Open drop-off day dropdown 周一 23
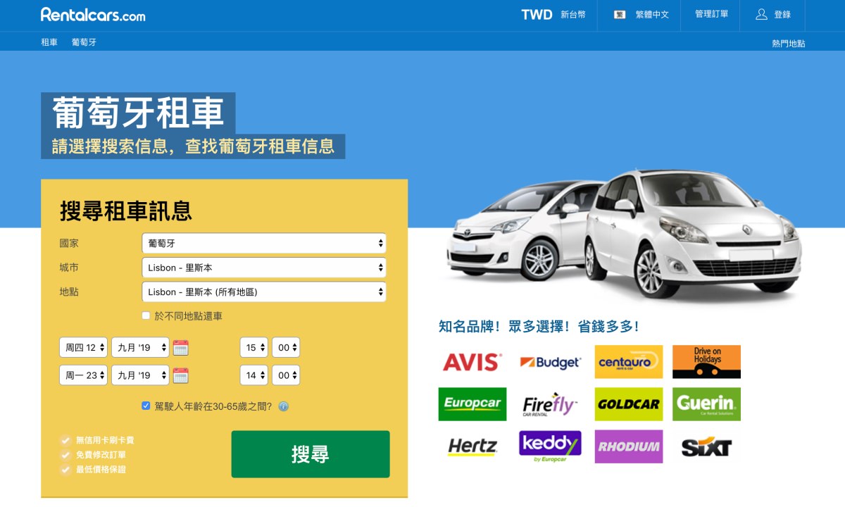845x507 pixels. [x=84, y=375]
